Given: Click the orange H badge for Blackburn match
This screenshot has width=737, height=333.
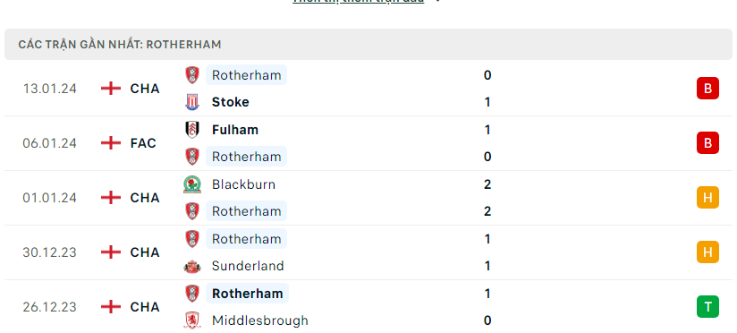Looking at the screenshot, I should [x=707, y=198].
